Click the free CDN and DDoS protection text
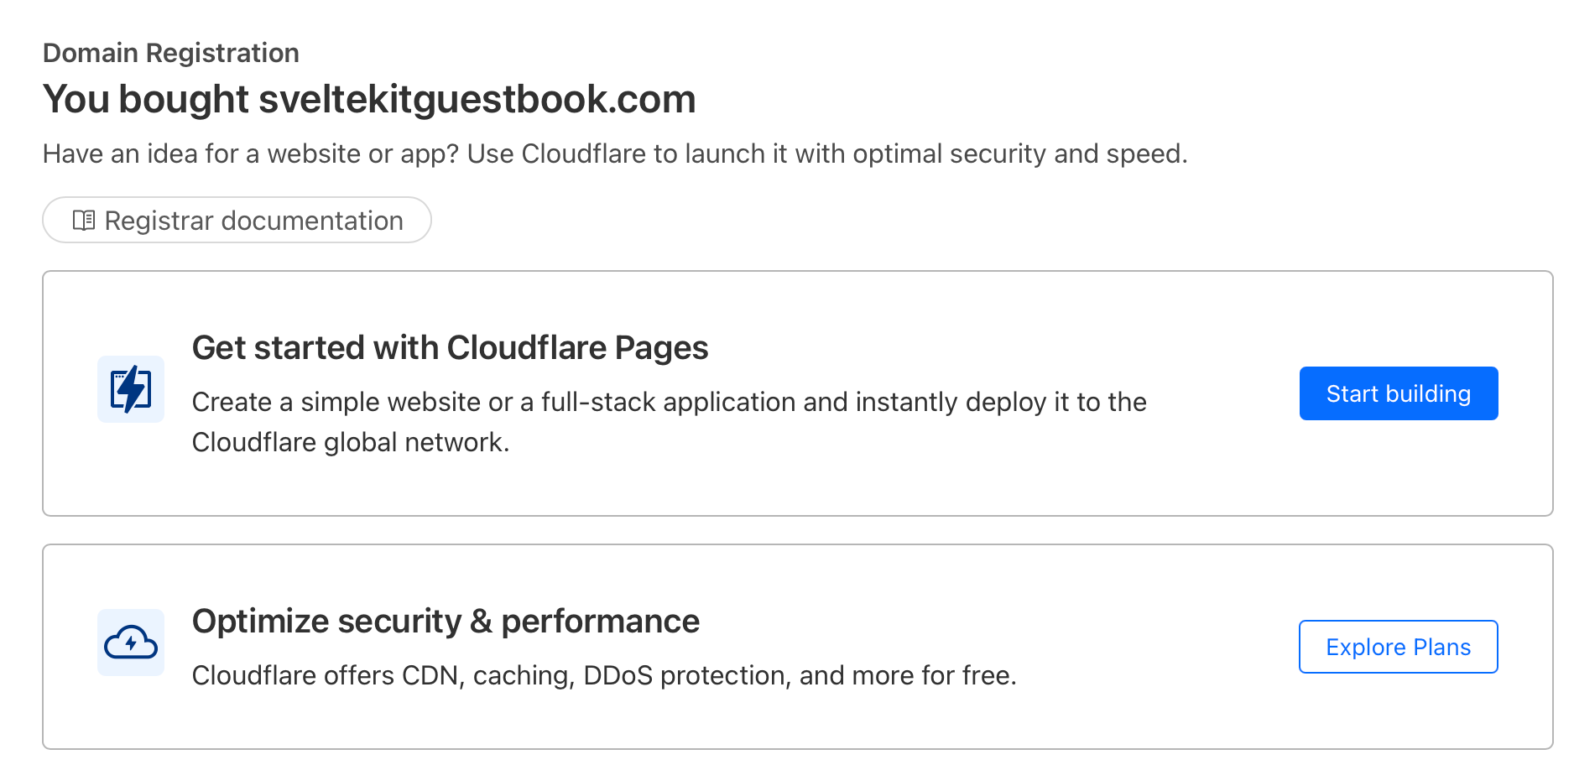Viewport: 1574px width, 765px height. (x=604, y=674)
